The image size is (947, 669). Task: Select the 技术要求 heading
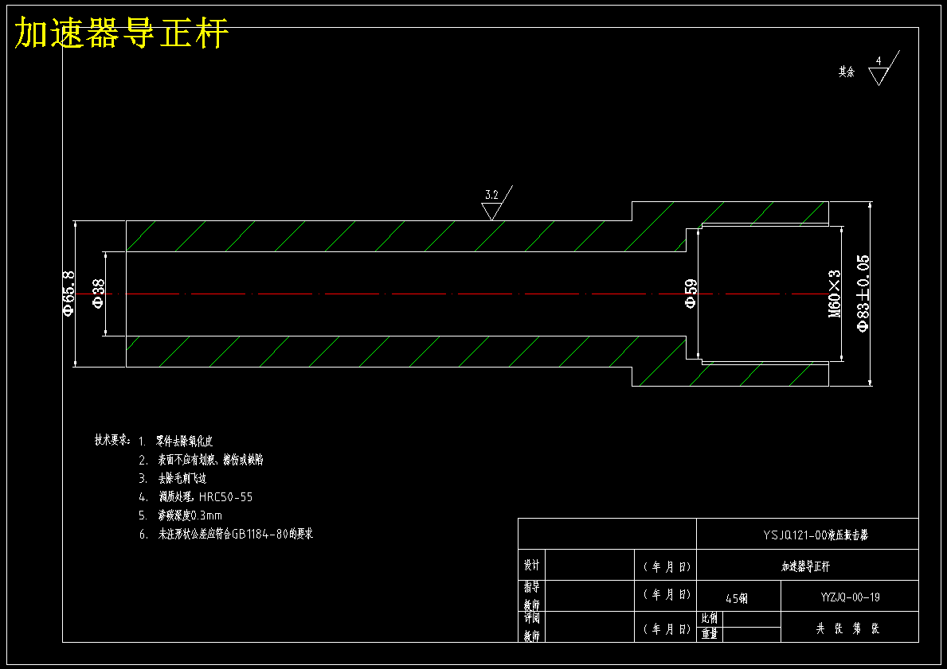click(112, 440)
